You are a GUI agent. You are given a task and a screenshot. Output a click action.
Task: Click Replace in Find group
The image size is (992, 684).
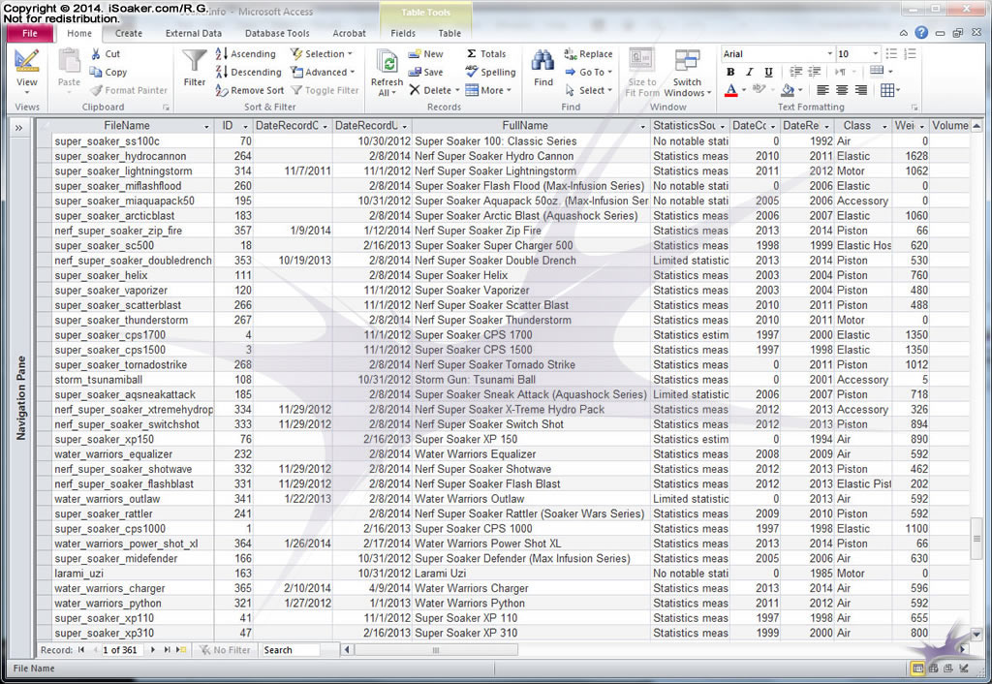(588, 54)
